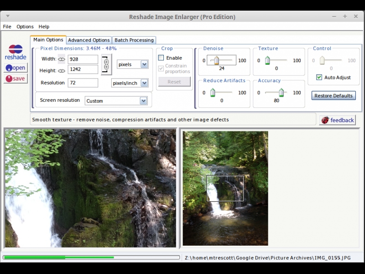
Task: Click the width arrows icon
Action: (62, 59)
